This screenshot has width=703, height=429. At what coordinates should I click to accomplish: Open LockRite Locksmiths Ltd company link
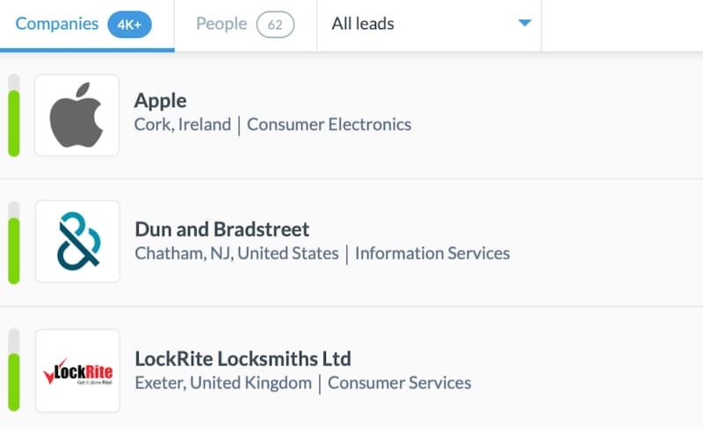pos(243,359)
